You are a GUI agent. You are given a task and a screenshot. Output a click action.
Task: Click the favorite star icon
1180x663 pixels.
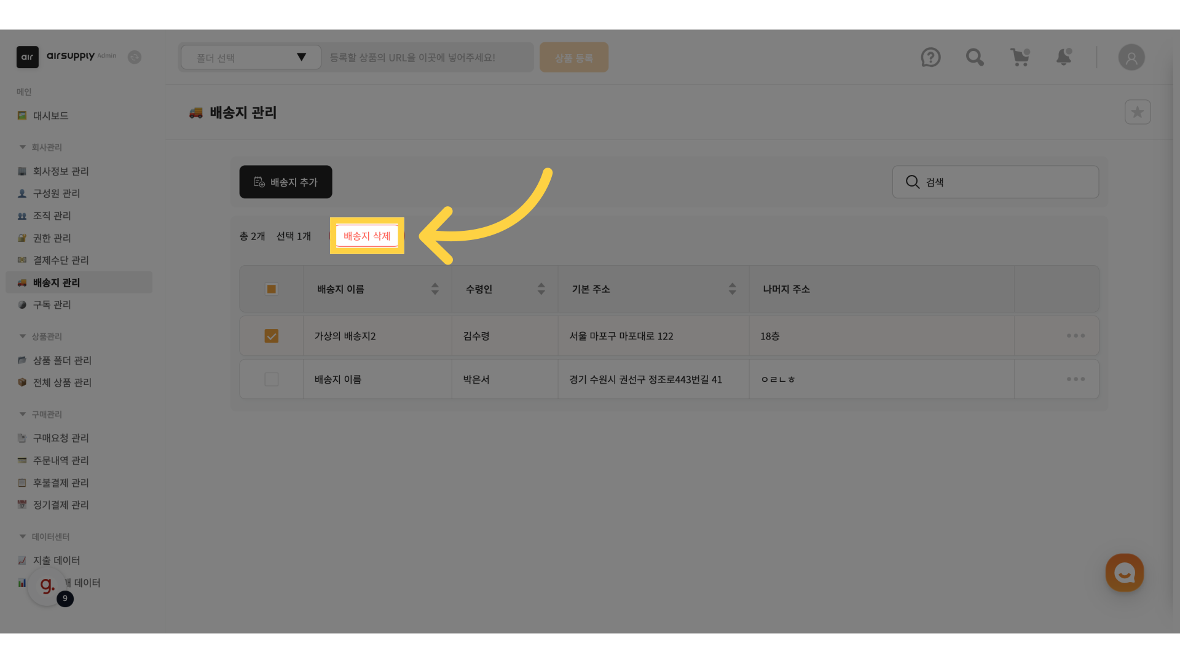click(x=1138, y=112)
